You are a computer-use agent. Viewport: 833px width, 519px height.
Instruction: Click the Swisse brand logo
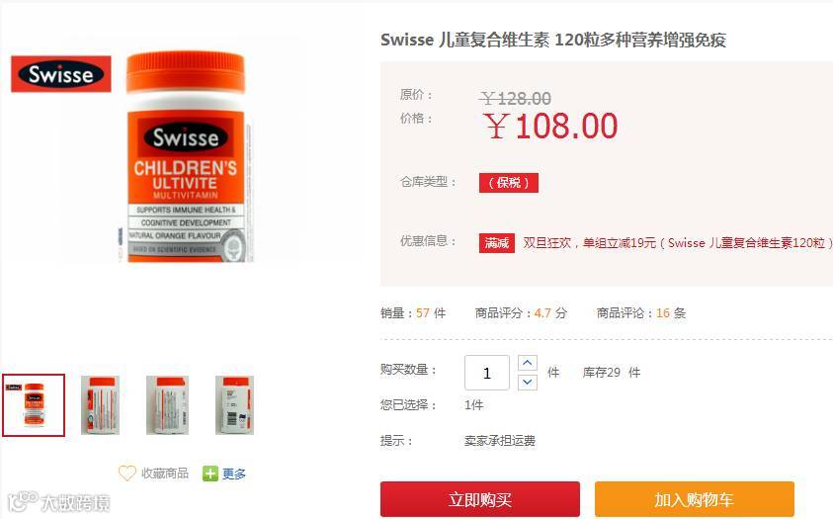(61, 74)
